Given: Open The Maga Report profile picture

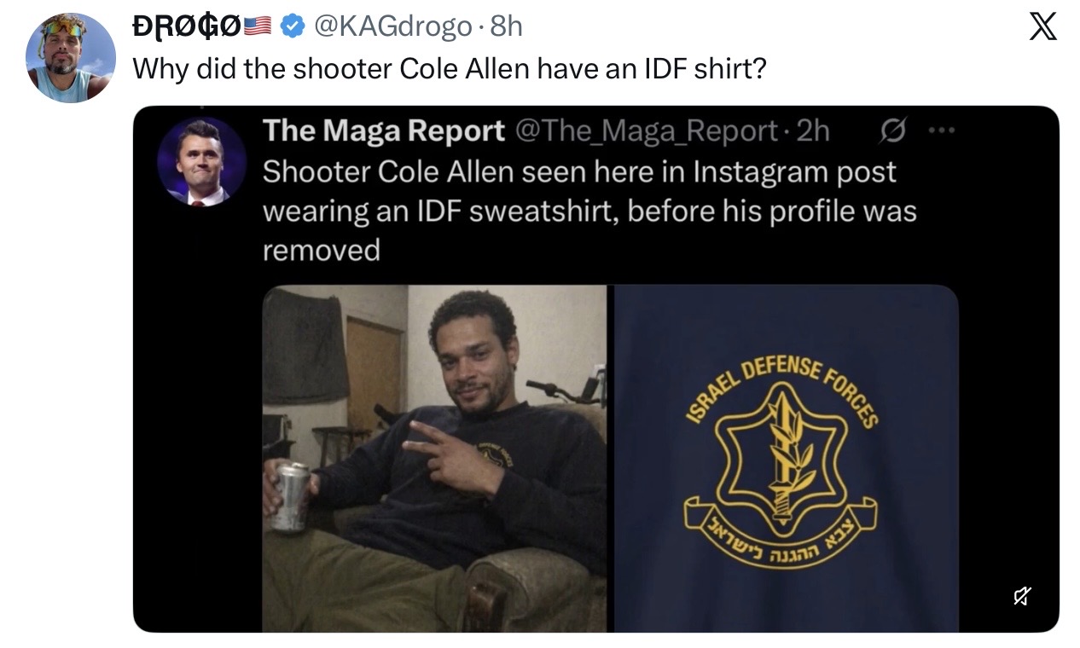Looking at the screenshot, I should tap(202, 161).
